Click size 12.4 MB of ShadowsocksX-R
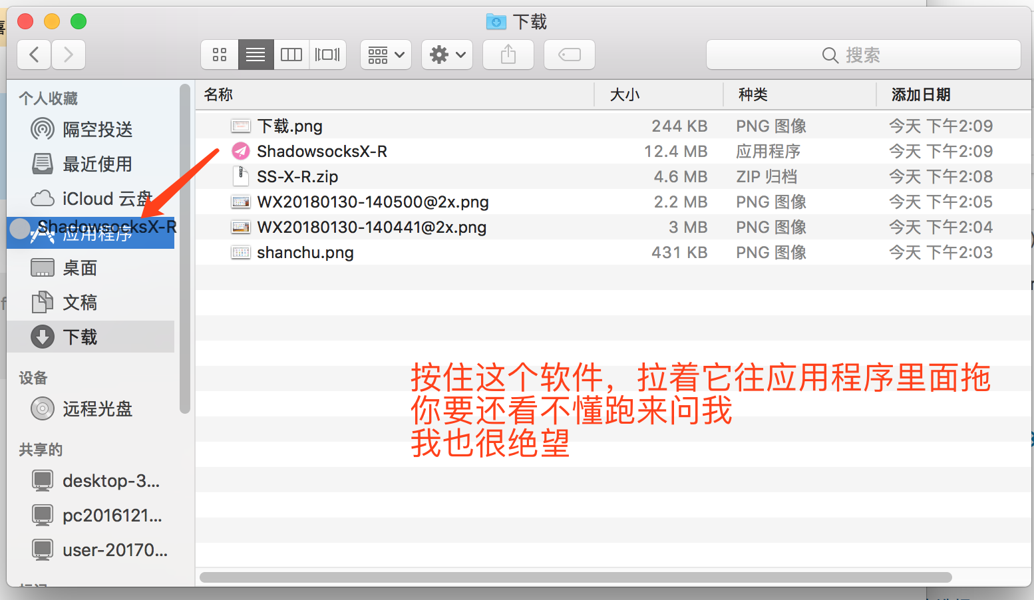The width and height of the screenshot is (1034, 600). click(675, 151)
